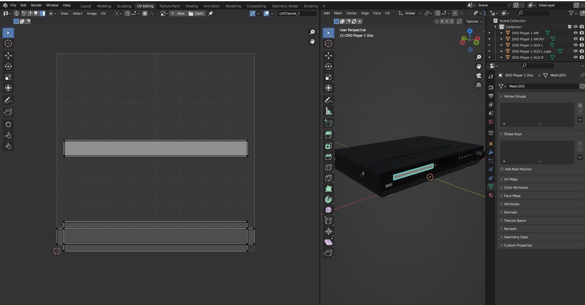Pick the Move tool in the UV editor
585x305 pixels.
(x=8, y=56)
